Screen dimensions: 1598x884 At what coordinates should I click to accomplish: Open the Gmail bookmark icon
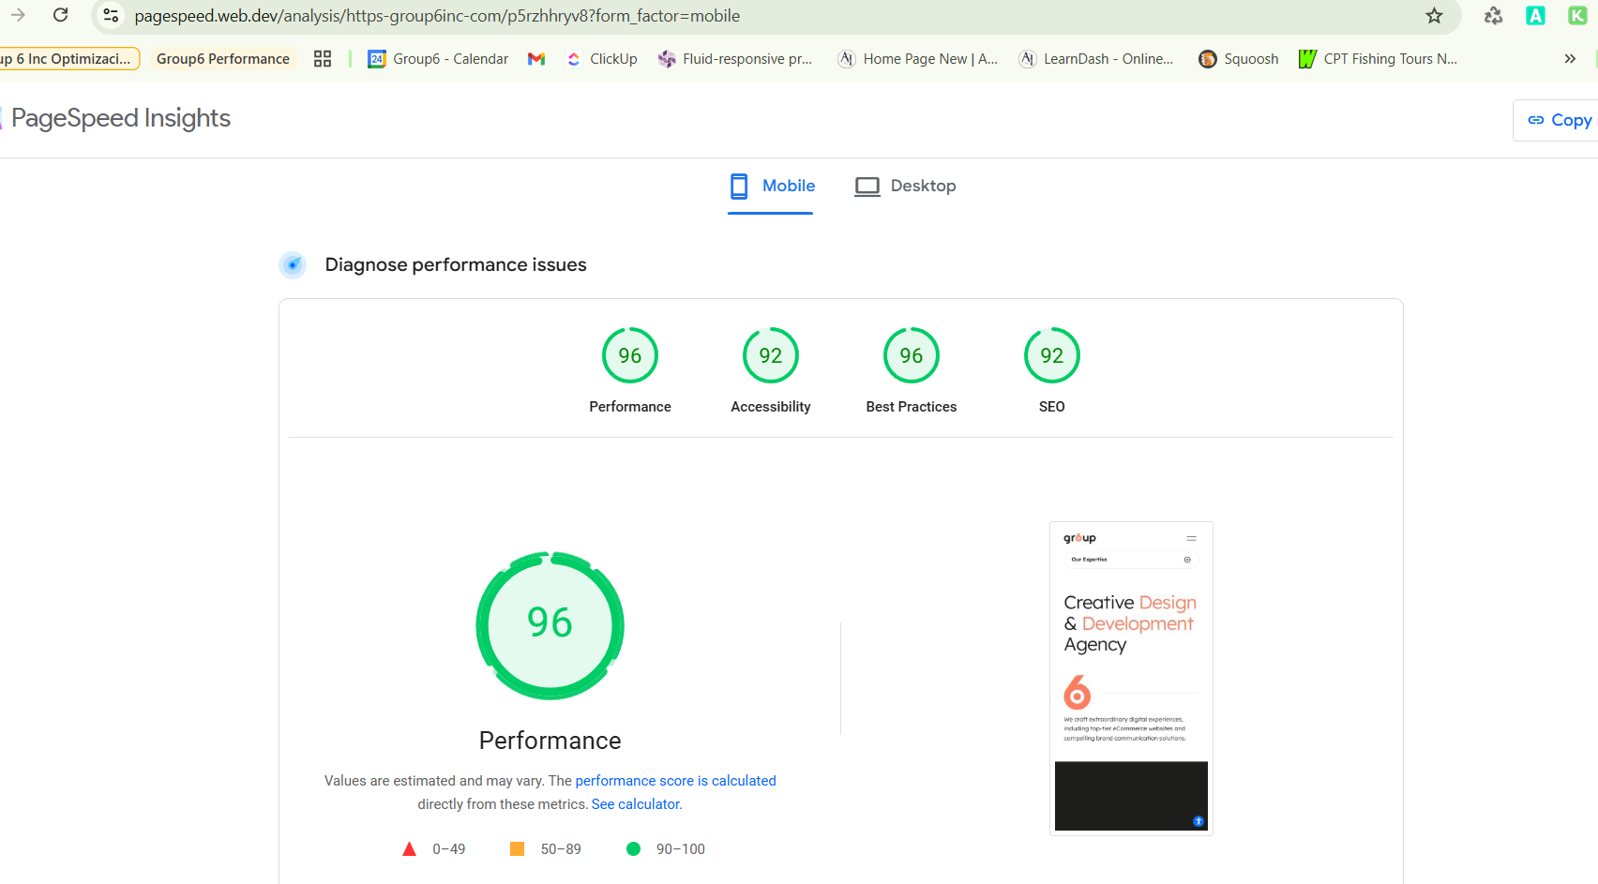point(535,58)
